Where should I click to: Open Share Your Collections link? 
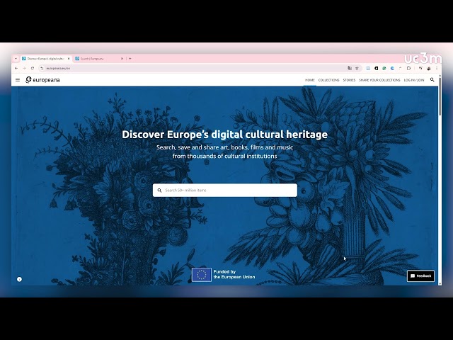coord(379,80)
